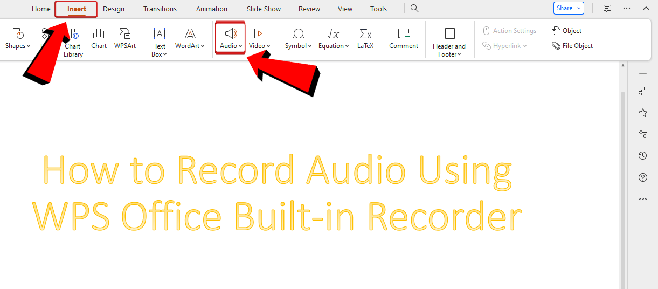The image size is (658, 289).
Task: Open the Text Box dropdown
Action: tap(160, 42)
